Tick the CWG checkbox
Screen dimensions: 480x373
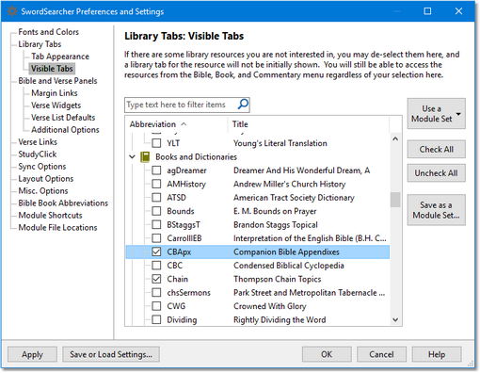(x=156, y=306)
